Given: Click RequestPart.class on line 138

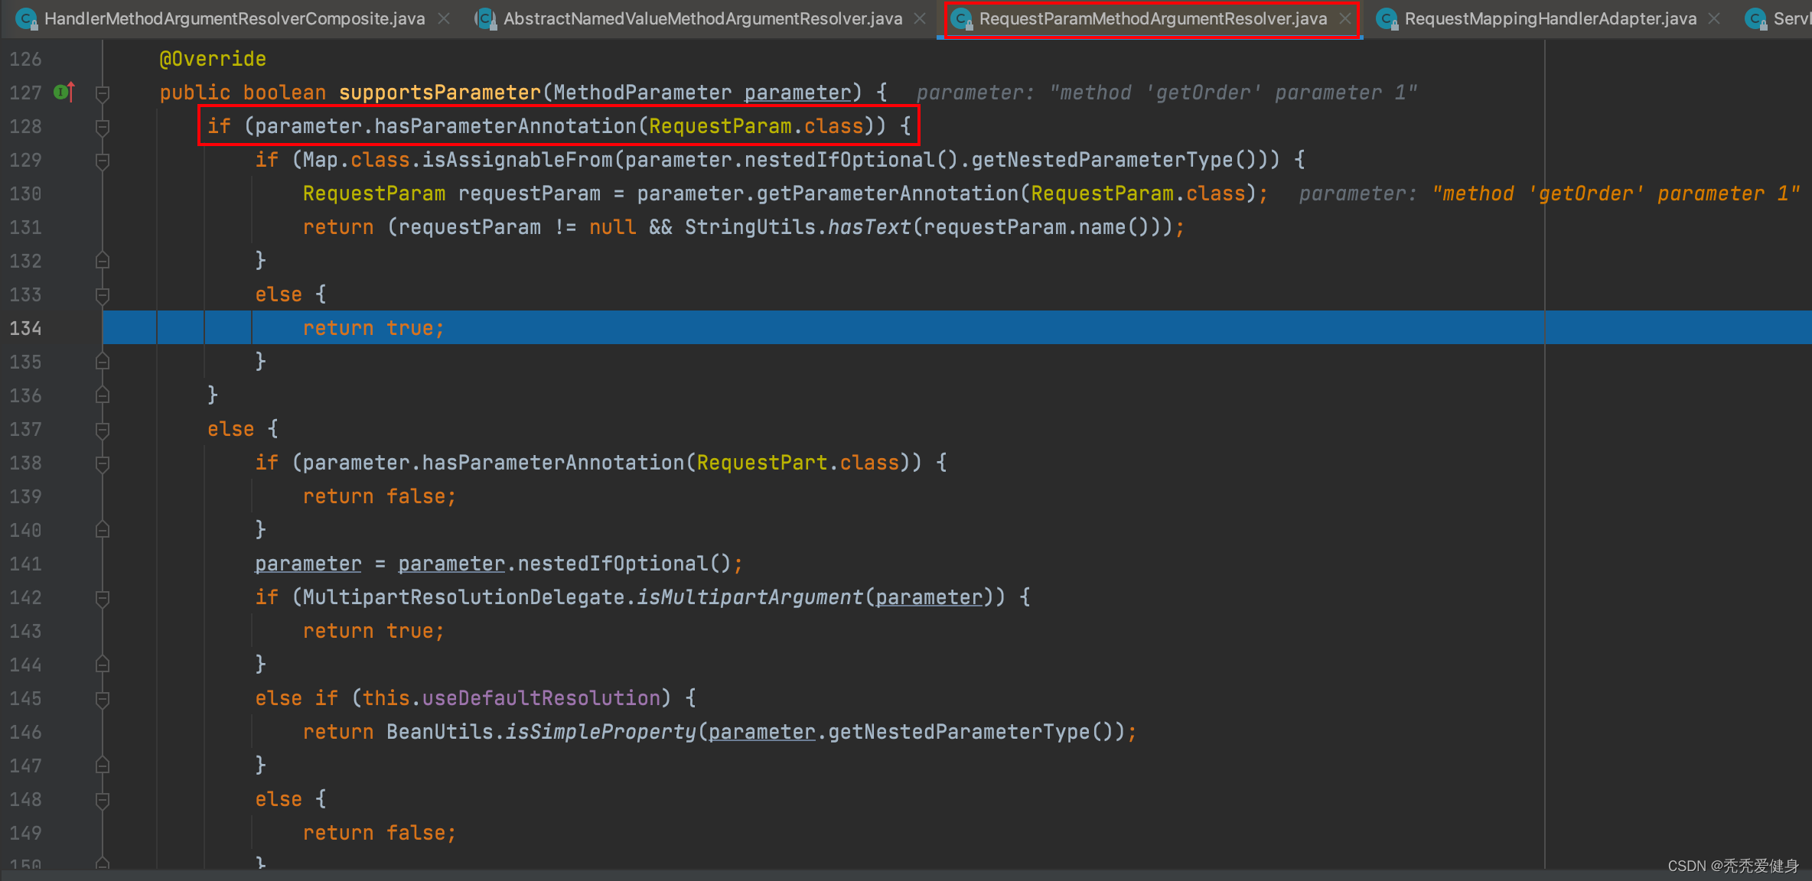Looking at the screenshot, I should point(798,463).
